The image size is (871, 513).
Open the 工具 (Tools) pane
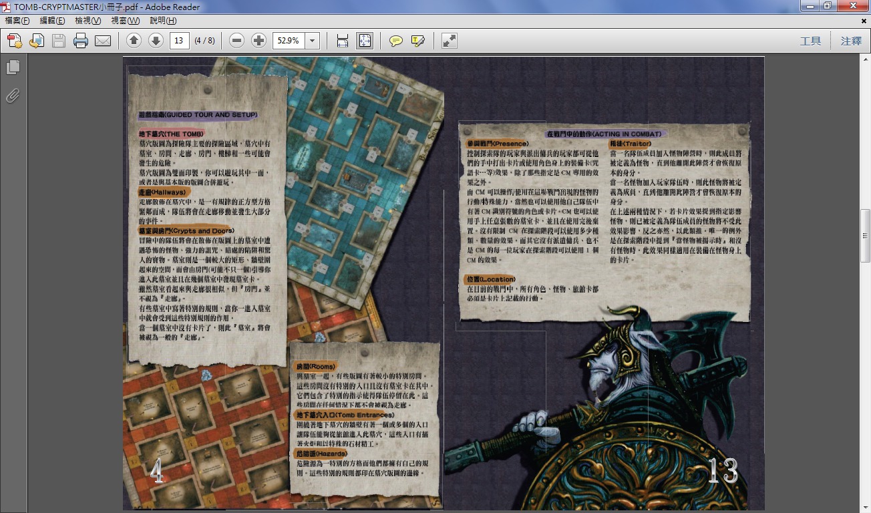coord(811,41)
